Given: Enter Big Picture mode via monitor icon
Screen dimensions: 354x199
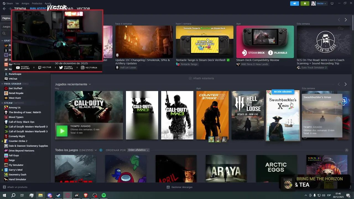Looking at the screenshot, I should click(x=332, y=3).
